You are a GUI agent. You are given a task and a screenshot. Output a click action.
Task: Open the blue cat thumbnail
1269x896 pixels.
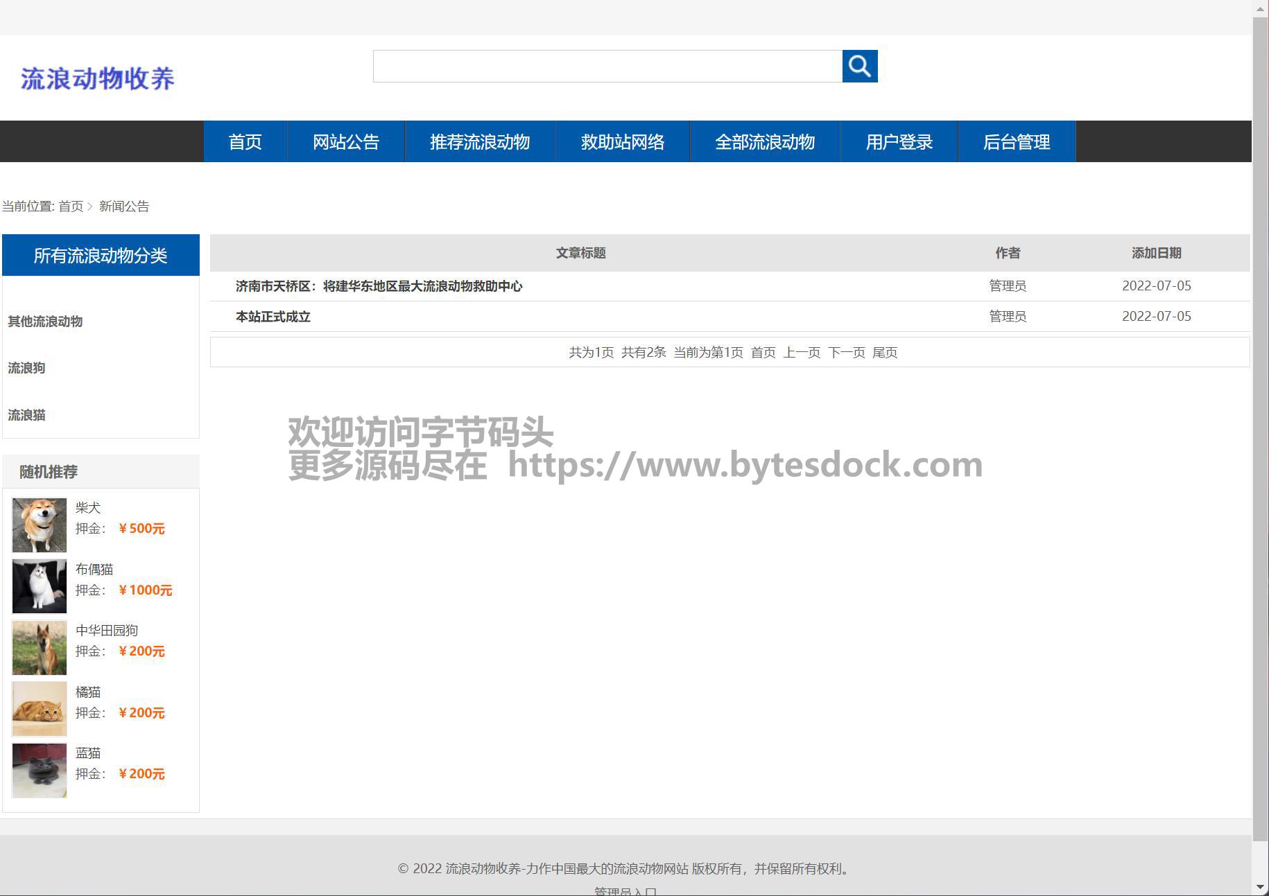click(x=40, y=770)
